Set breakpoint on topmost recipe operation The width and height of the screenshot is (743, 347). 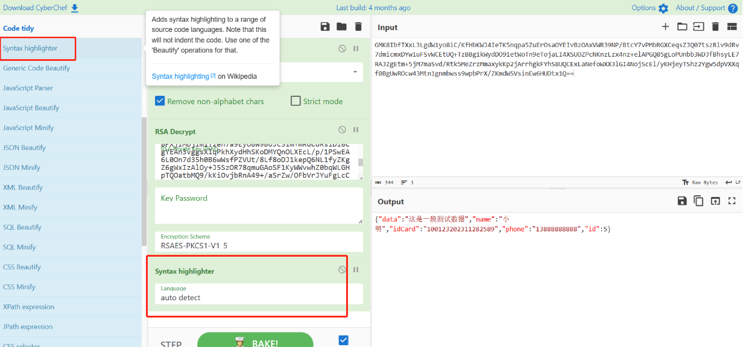coord(356,48)
